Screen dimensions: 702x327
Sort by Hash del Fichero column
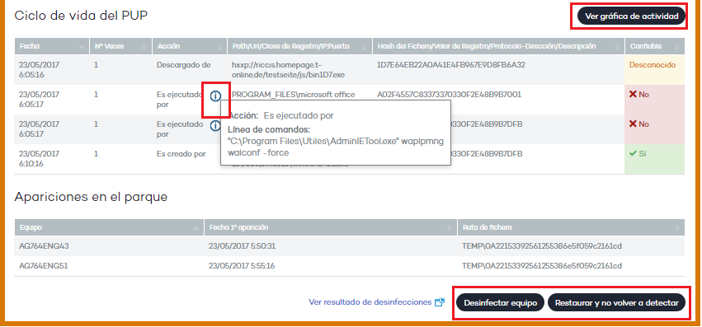pos(499,46)
